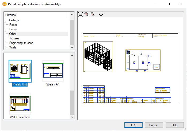187x131 pixels.
Task: Choose the Wall Frame Line template thumbnail
Action: [x=20, y=104]
